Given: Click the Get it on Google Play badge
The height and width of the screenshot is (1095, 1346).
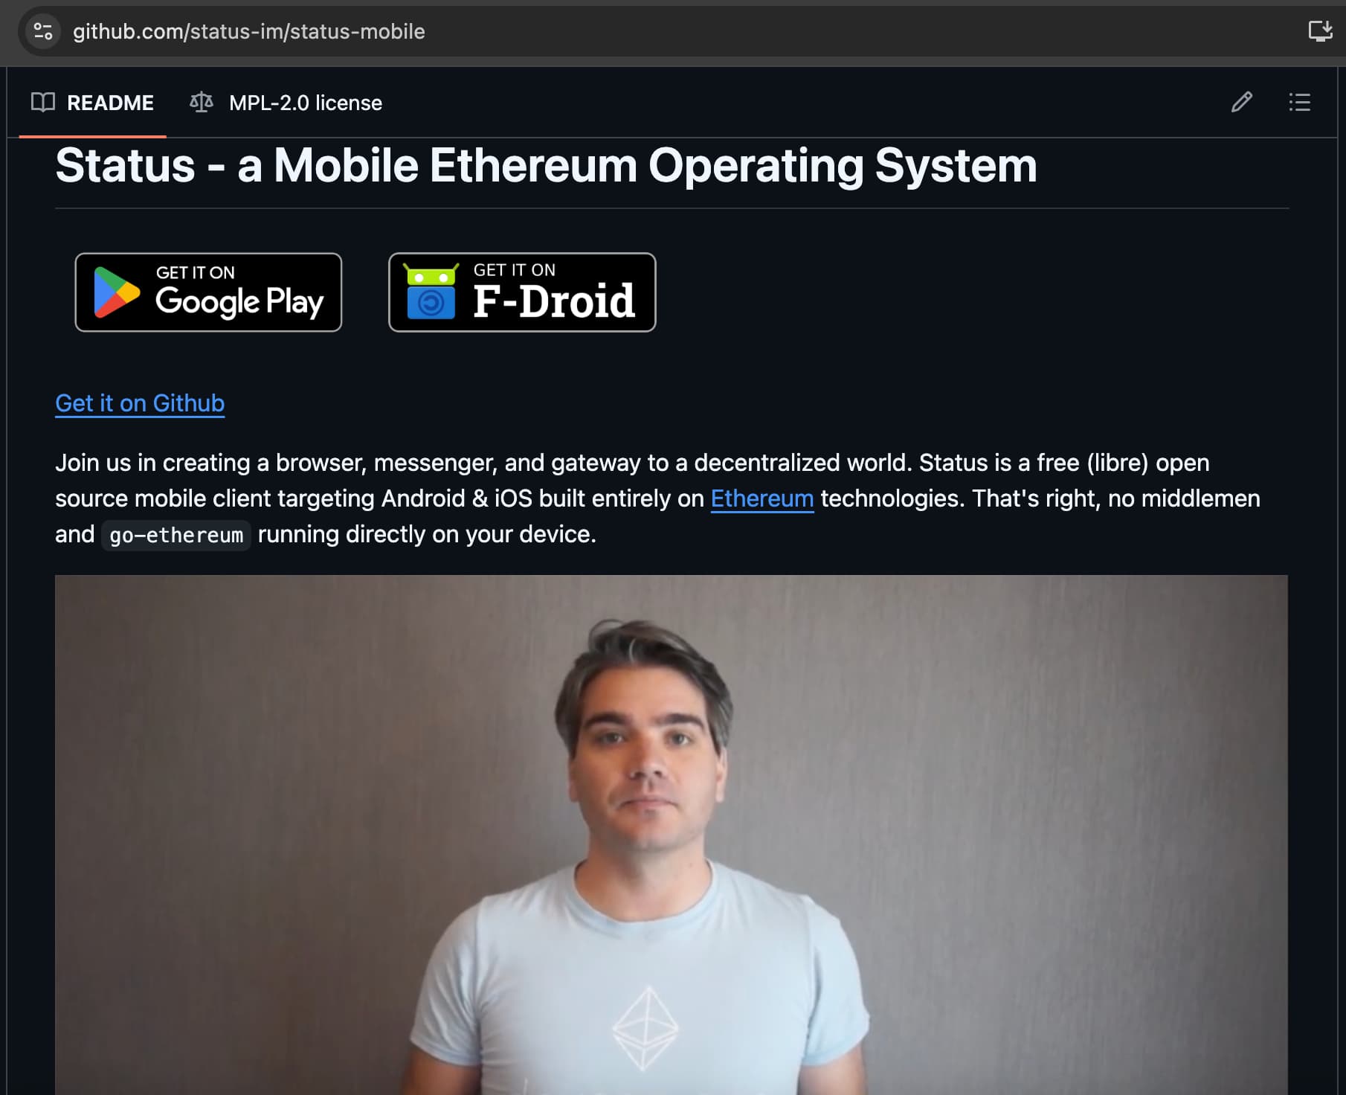Looking at the screenshot, I should 208,292.
